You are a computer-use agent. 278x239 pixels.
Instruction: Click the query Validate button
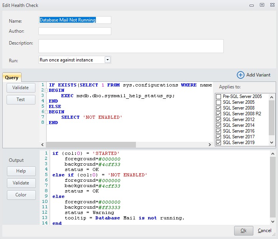tap(21, 88)
